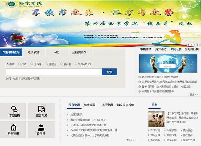Click the blue 检索 search button
201x146 pixels.
click(x=110, y=72)
